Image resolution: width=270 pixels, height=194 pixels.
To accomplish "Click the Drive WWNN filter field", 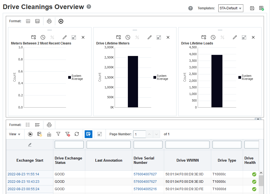I will point(187,145).
